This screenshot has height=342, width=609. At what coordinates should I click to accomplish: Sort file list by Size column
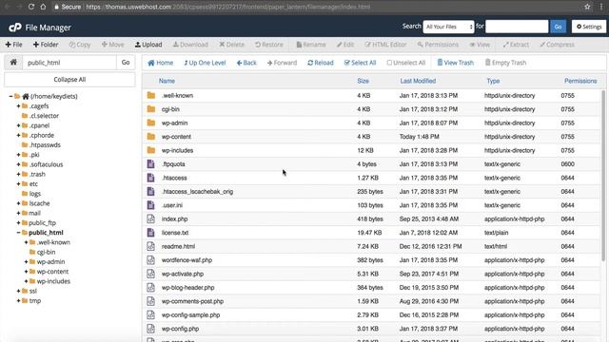point(363,81)
